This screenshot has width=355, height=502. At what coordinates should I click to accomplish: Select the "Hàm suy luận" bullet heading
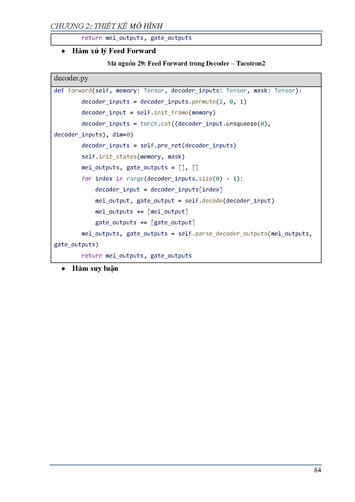[95, 268]
